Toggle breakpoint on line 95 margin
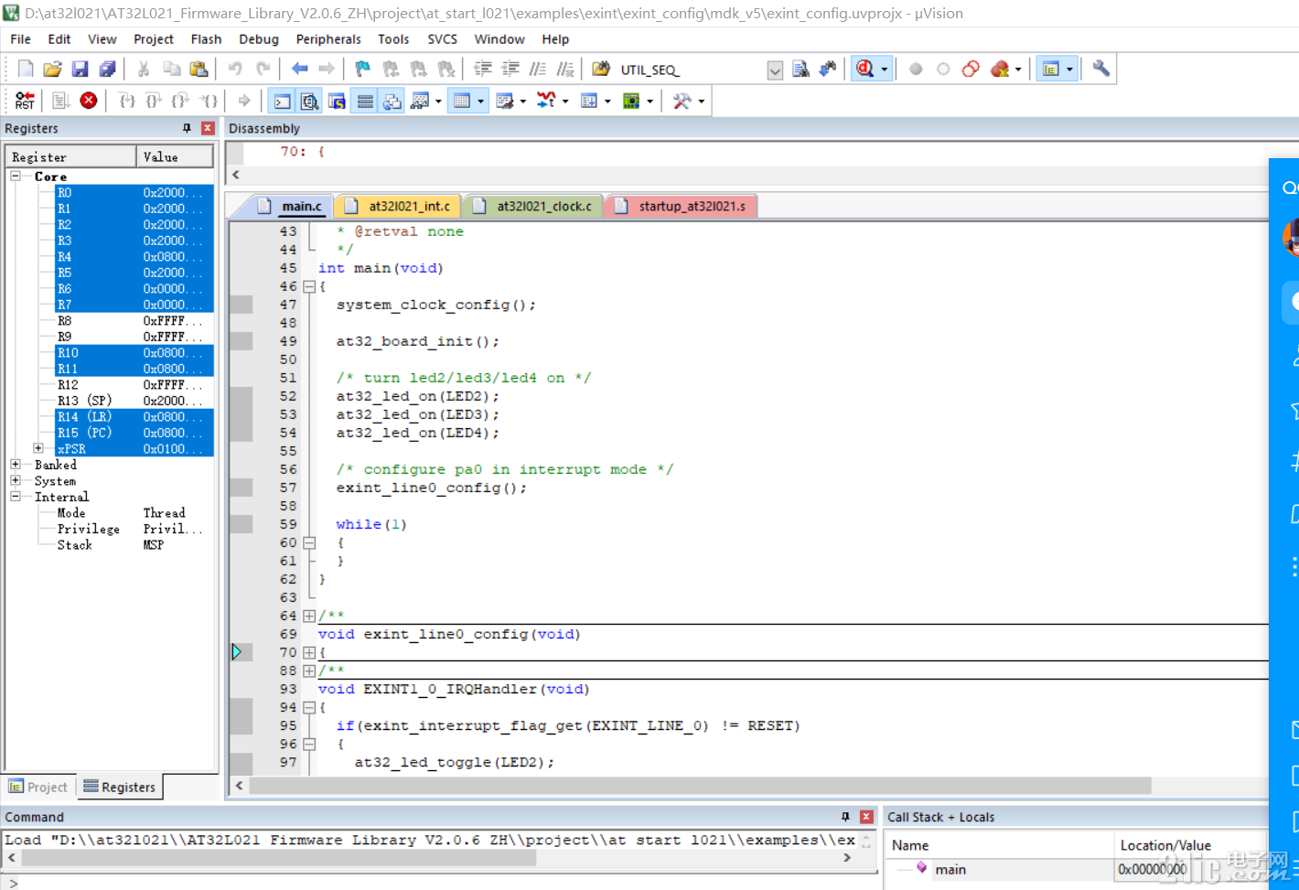 tap(242, 725)
